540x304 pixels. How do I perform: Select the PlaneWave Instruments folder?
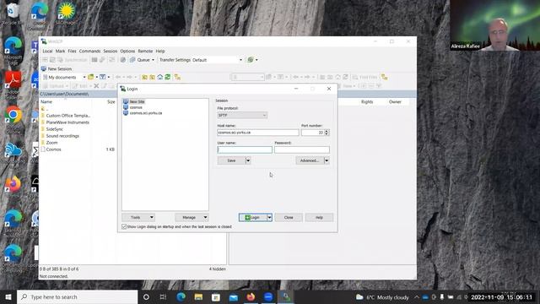[65, 122]
